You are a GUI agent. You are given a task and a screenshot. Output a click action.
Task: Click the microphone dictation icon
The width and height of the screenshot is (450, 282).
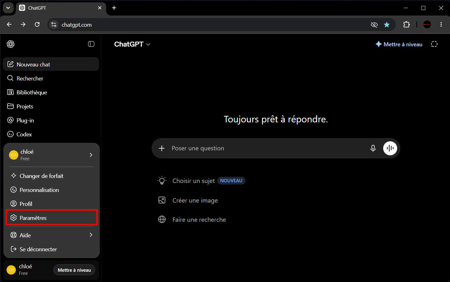coord(373,148)
